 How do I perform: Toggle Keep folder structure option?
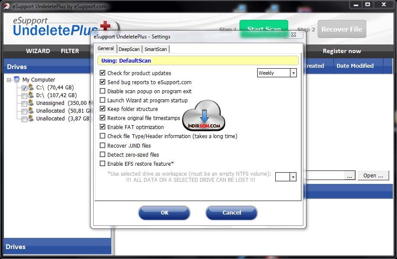tap(102, 109)
